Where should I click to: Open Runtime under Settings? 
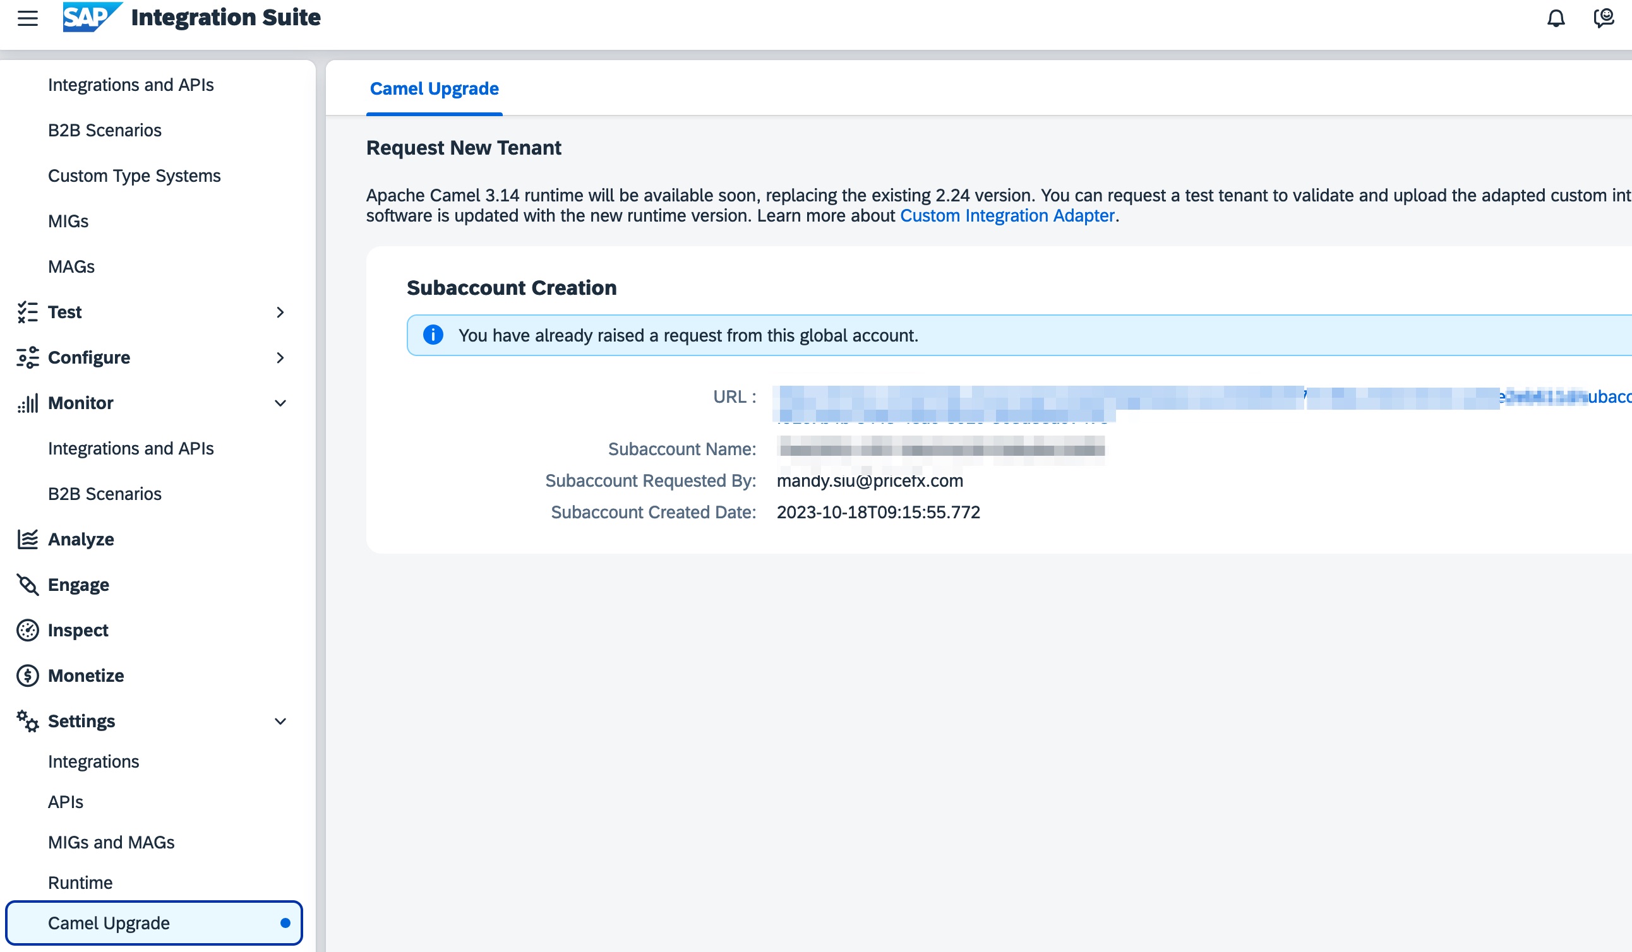[80, 882]
